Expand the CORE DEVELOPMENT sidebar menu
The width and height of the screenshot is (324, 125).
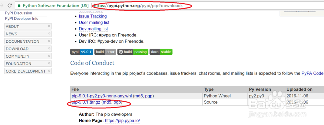point(28,71)
